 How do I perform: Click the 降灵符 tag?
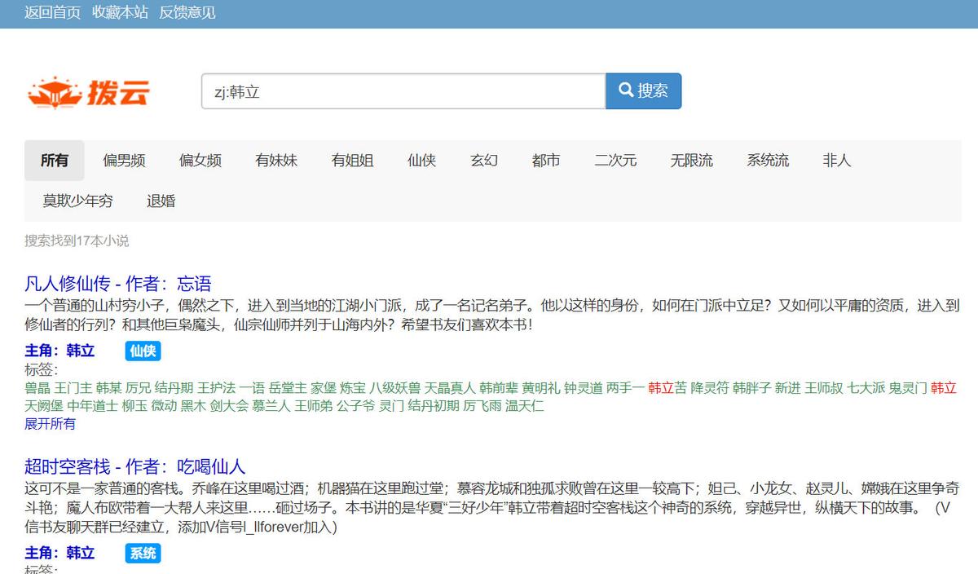(710, 388)
